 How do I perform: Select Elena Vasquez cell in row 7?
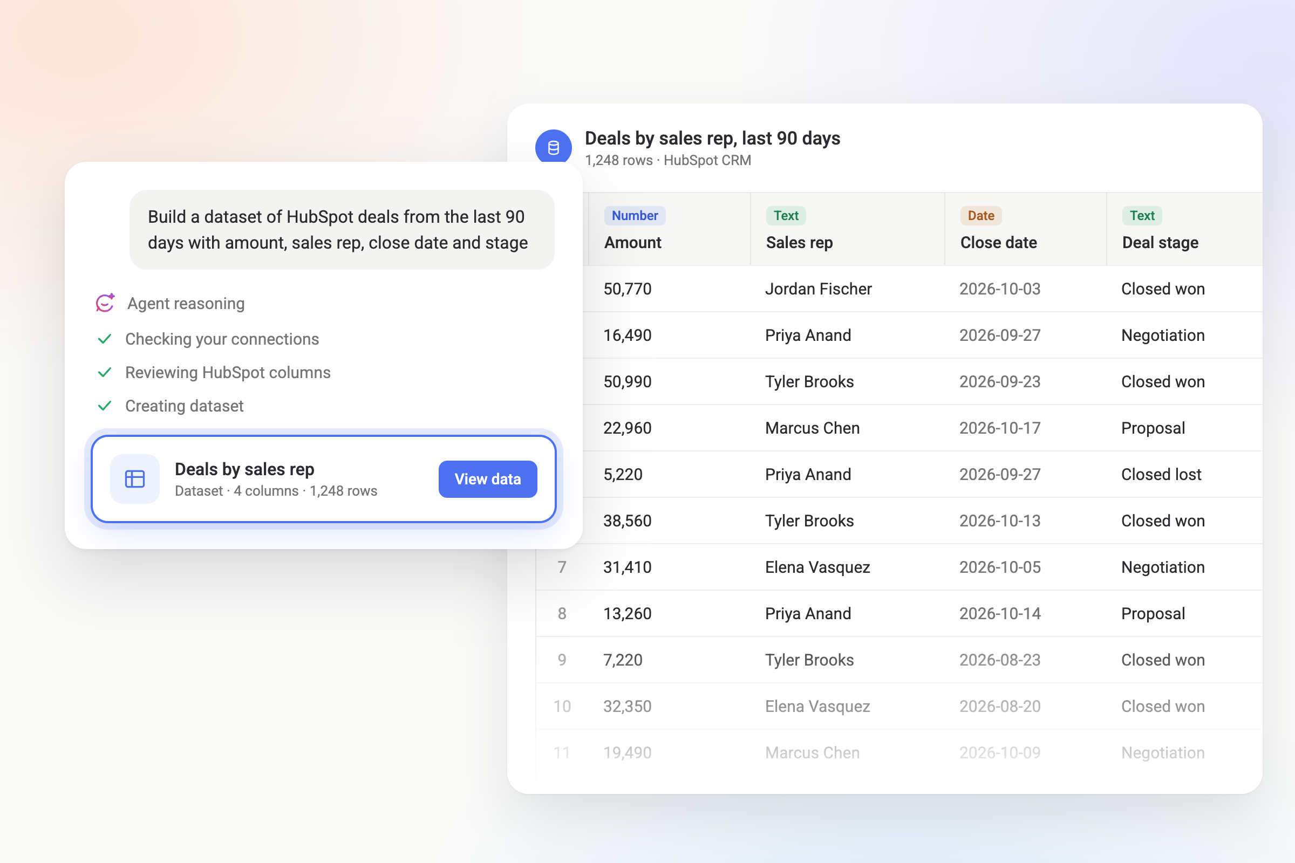[x=817, y=567]
